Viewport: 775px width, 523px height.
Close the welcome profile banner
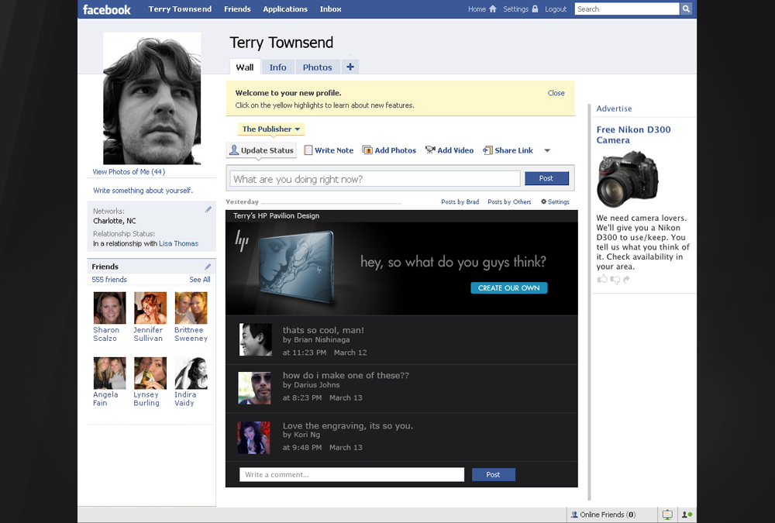556,93
